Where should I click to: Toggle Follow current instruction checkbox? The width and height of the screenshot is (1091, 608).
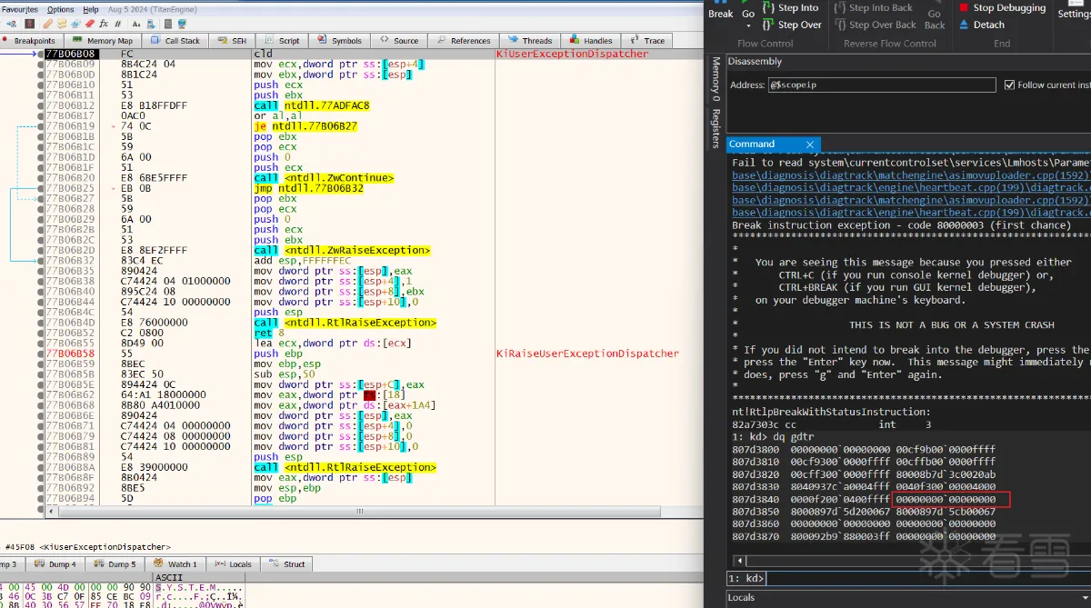(1010, 85)
